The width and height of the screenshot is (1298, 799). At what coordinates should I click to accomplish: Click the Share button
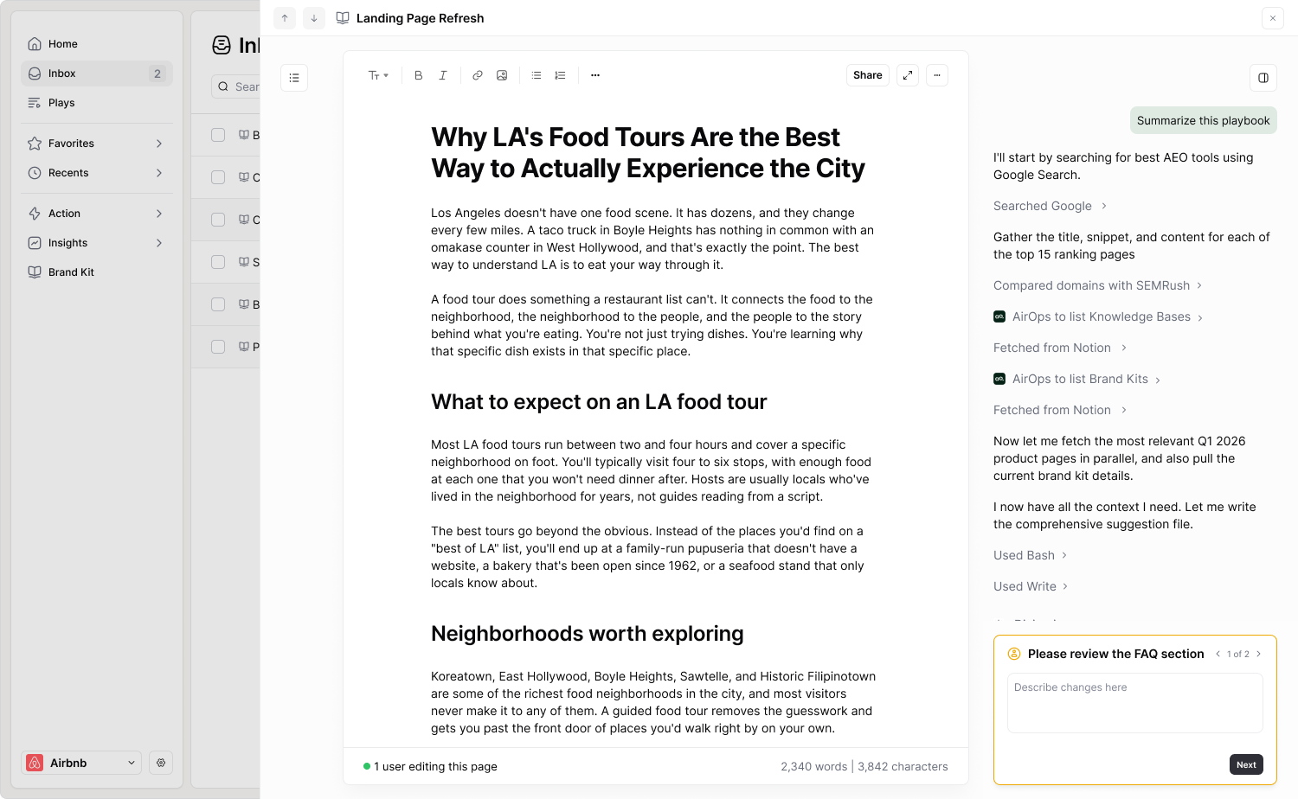pyautogui.click(x=867, y=75)
